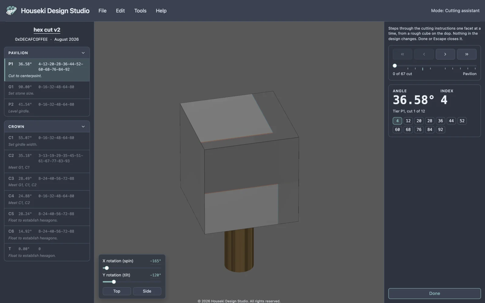The image size is (485, 303).
Task: Jump to first cut step button
Action: coord(402,54)
